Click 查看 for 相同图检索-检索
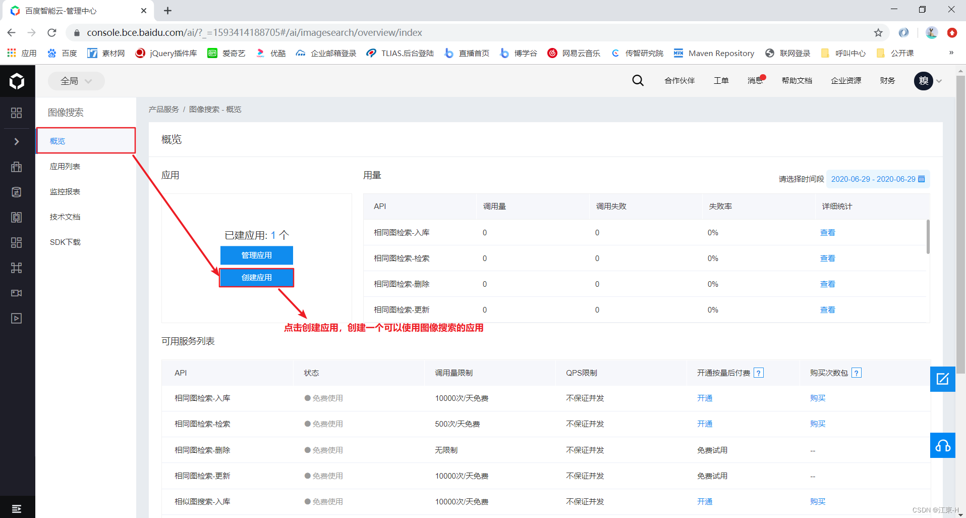 click(827, 258)
